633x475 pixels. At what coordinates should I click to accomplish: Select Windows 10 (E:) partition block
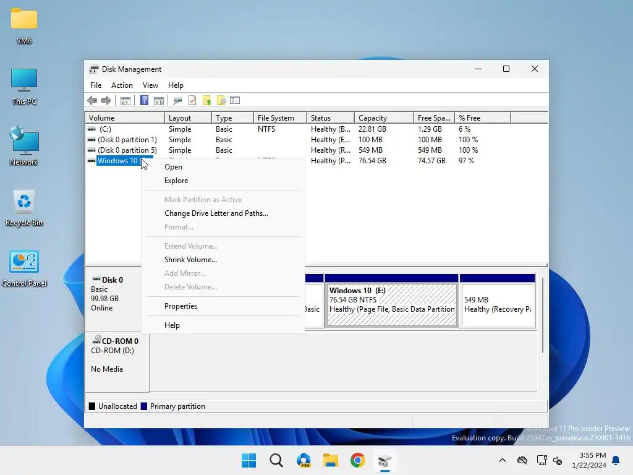[x=391, y=304]
